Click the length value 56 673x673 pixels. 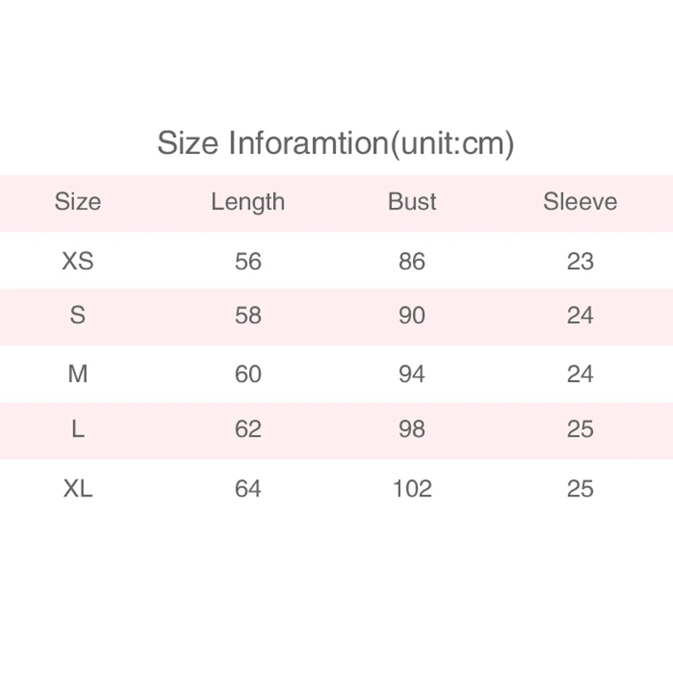(x=248, y=262)
